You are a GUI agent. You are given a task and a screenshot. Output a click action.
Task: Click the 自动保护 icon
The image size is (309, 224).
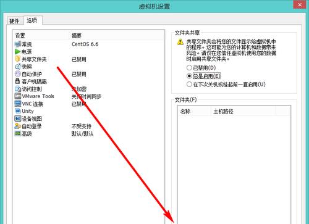[x=18, y=74]
